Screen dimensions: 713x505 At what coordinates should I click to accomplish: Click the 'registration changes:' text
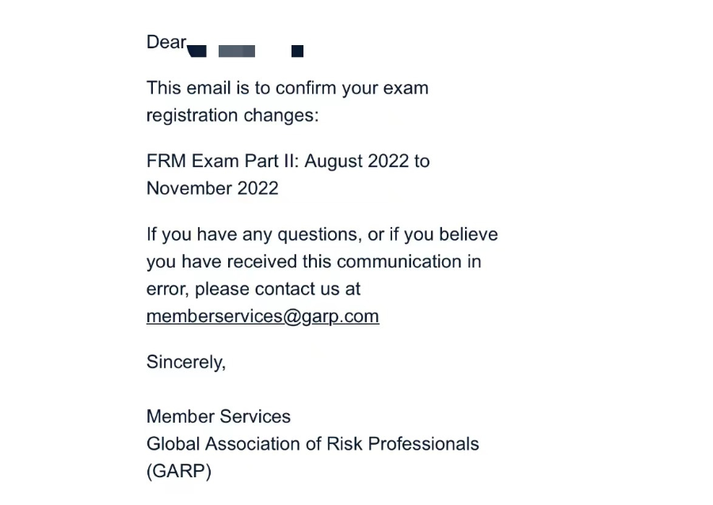pos(232,116)
